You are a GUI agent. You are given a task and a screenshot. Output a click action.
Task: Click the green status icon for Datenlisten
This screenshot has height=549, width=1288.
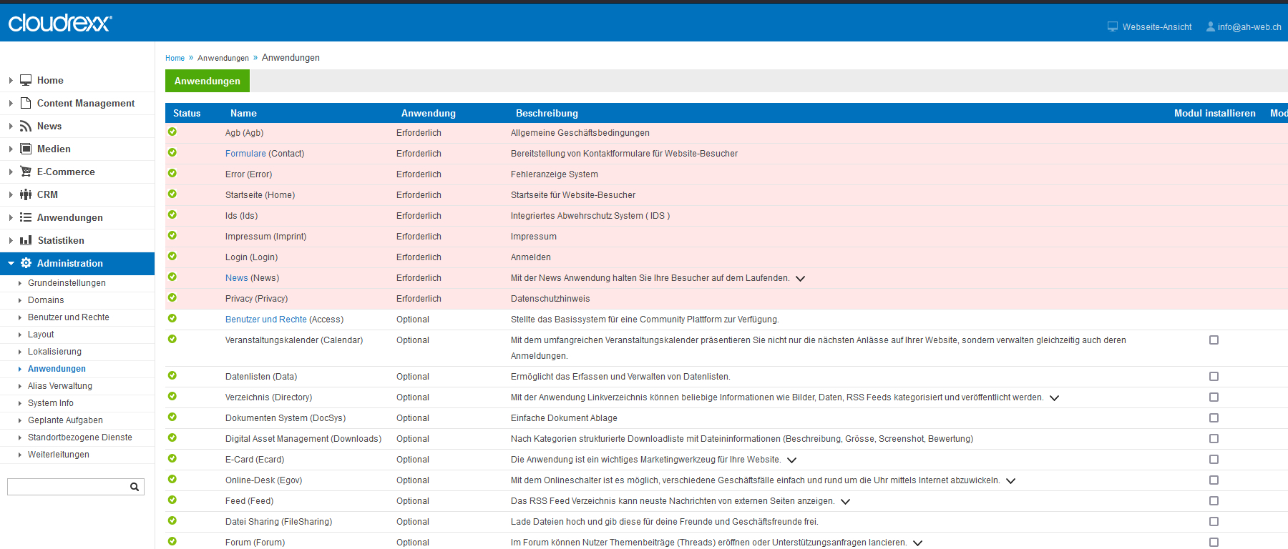click(172, 375)
